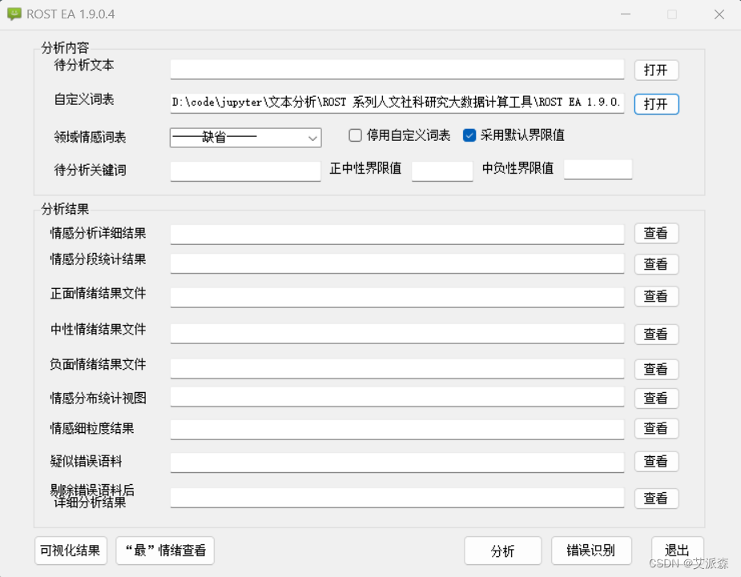Uncheck 采用默认界限值 checkbox
The width and height of the screenshot is (741, 577).
point(469,135)
